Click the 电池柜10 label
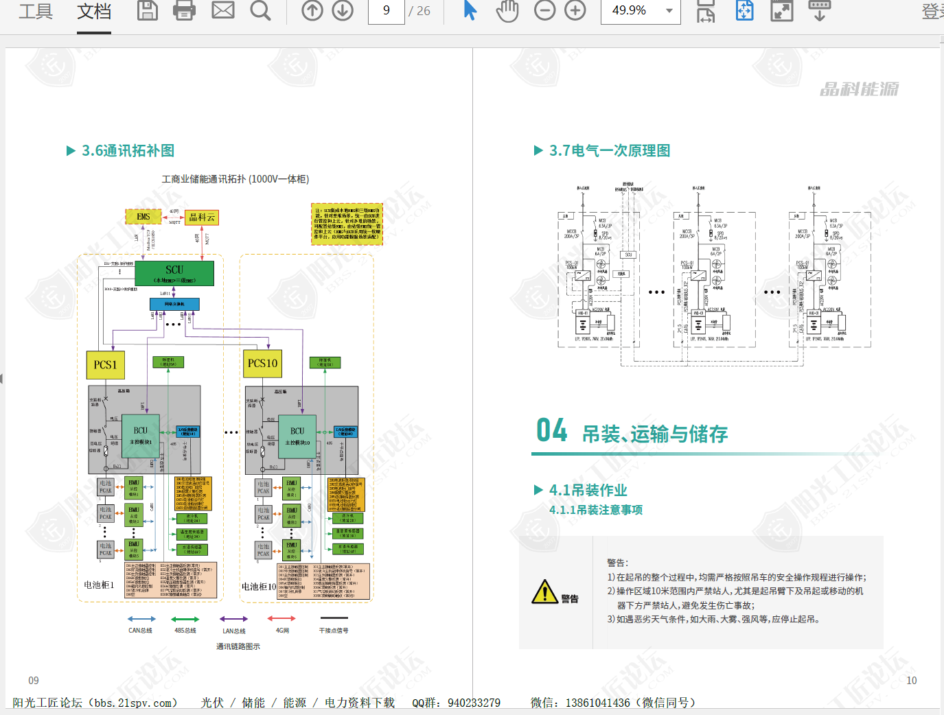Screen dimensions: 944x715 [259, 587]
